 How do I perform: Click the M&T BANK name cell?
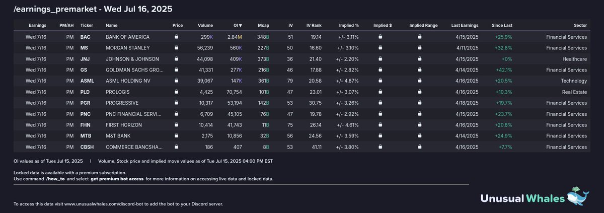[119, 136]
